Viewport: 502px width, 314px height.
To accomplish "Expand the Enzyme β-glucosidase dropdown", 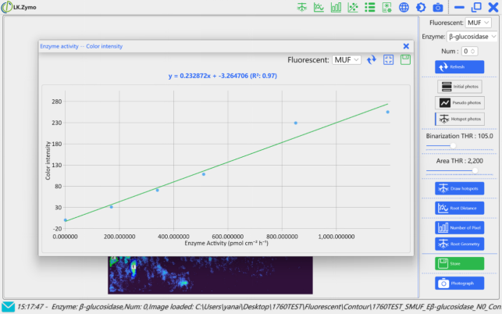I will click(472, 37).
